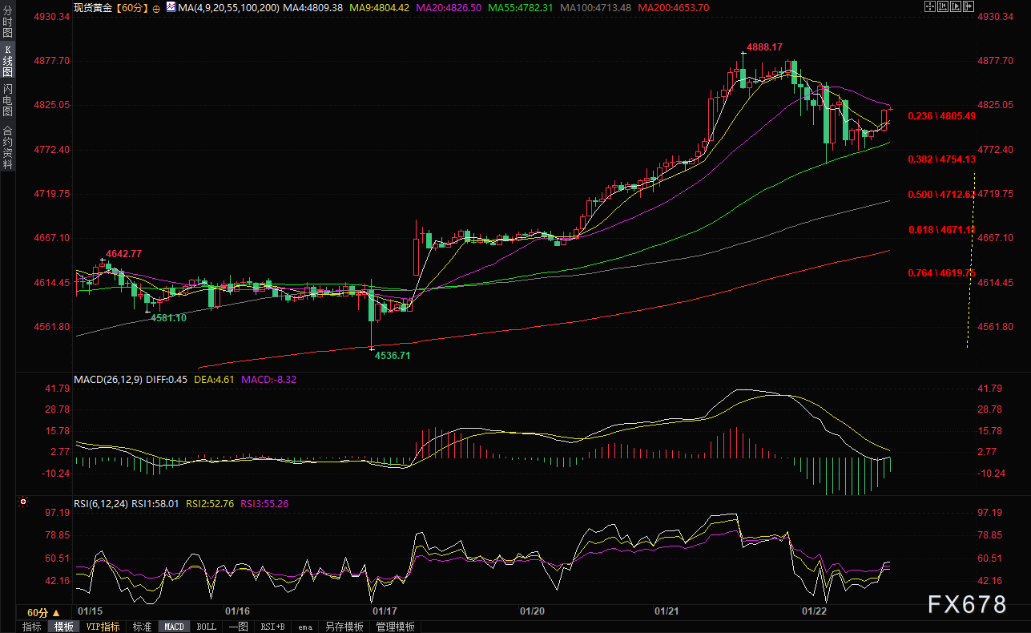
Task: Click the RSI3:55.26 value
Action: (x=264, y=503)
